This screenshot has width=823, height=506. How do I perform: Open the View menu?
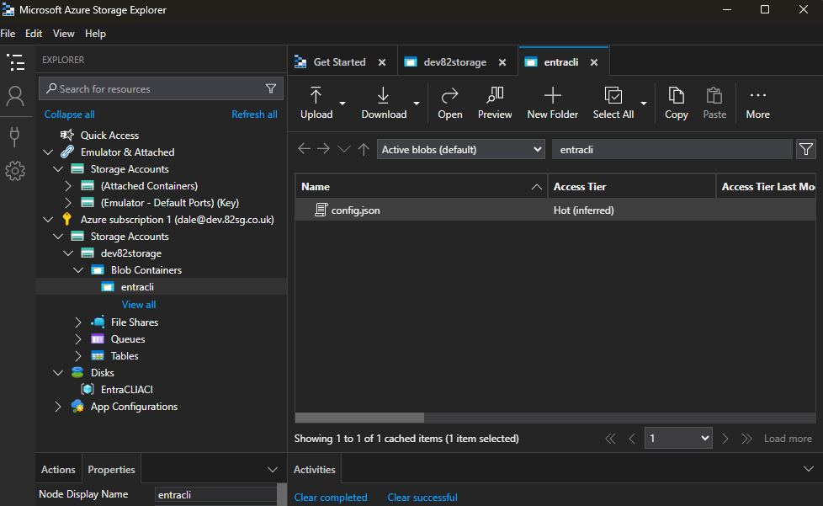[63, 34]
